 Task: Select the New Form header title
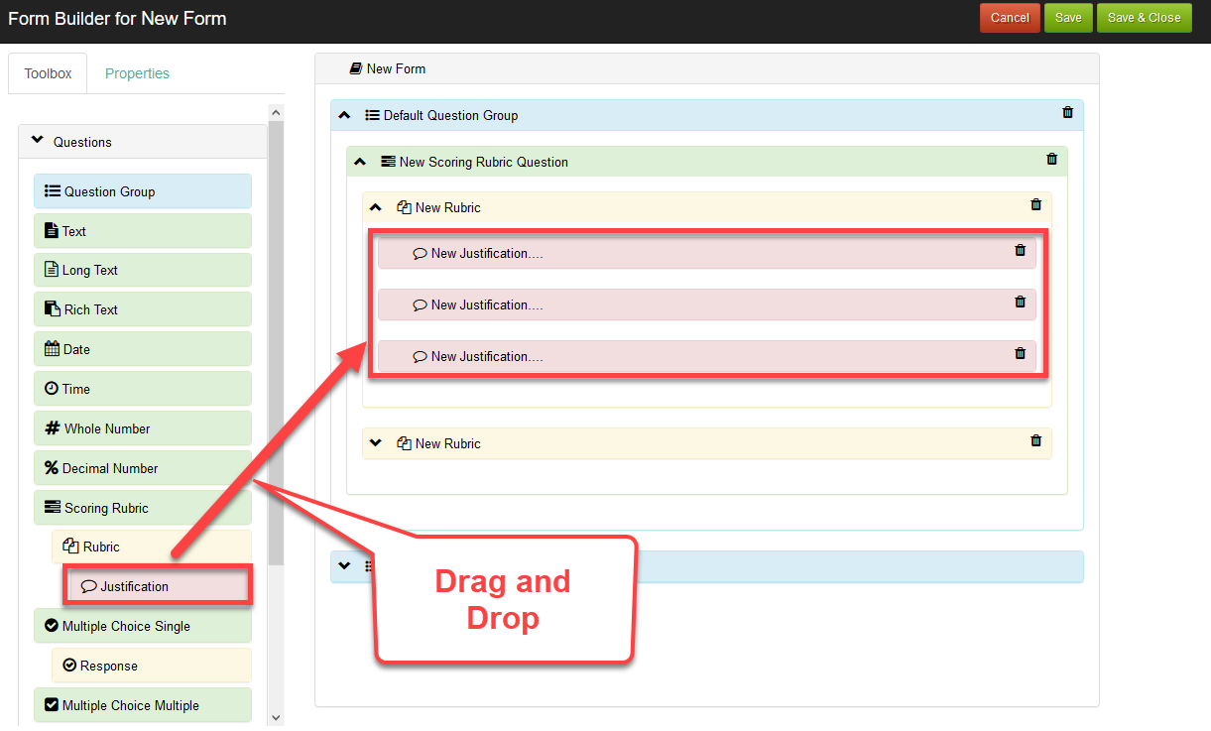396,68
